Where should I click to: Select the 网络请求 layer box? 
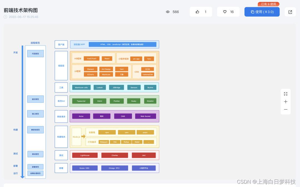[x=61, y=116]
